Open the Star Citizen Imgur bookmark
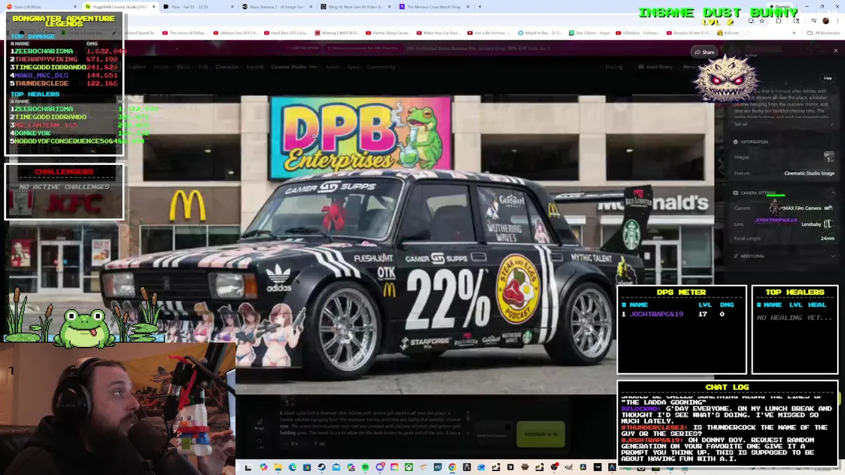The image size is (845, 475). 590,32
